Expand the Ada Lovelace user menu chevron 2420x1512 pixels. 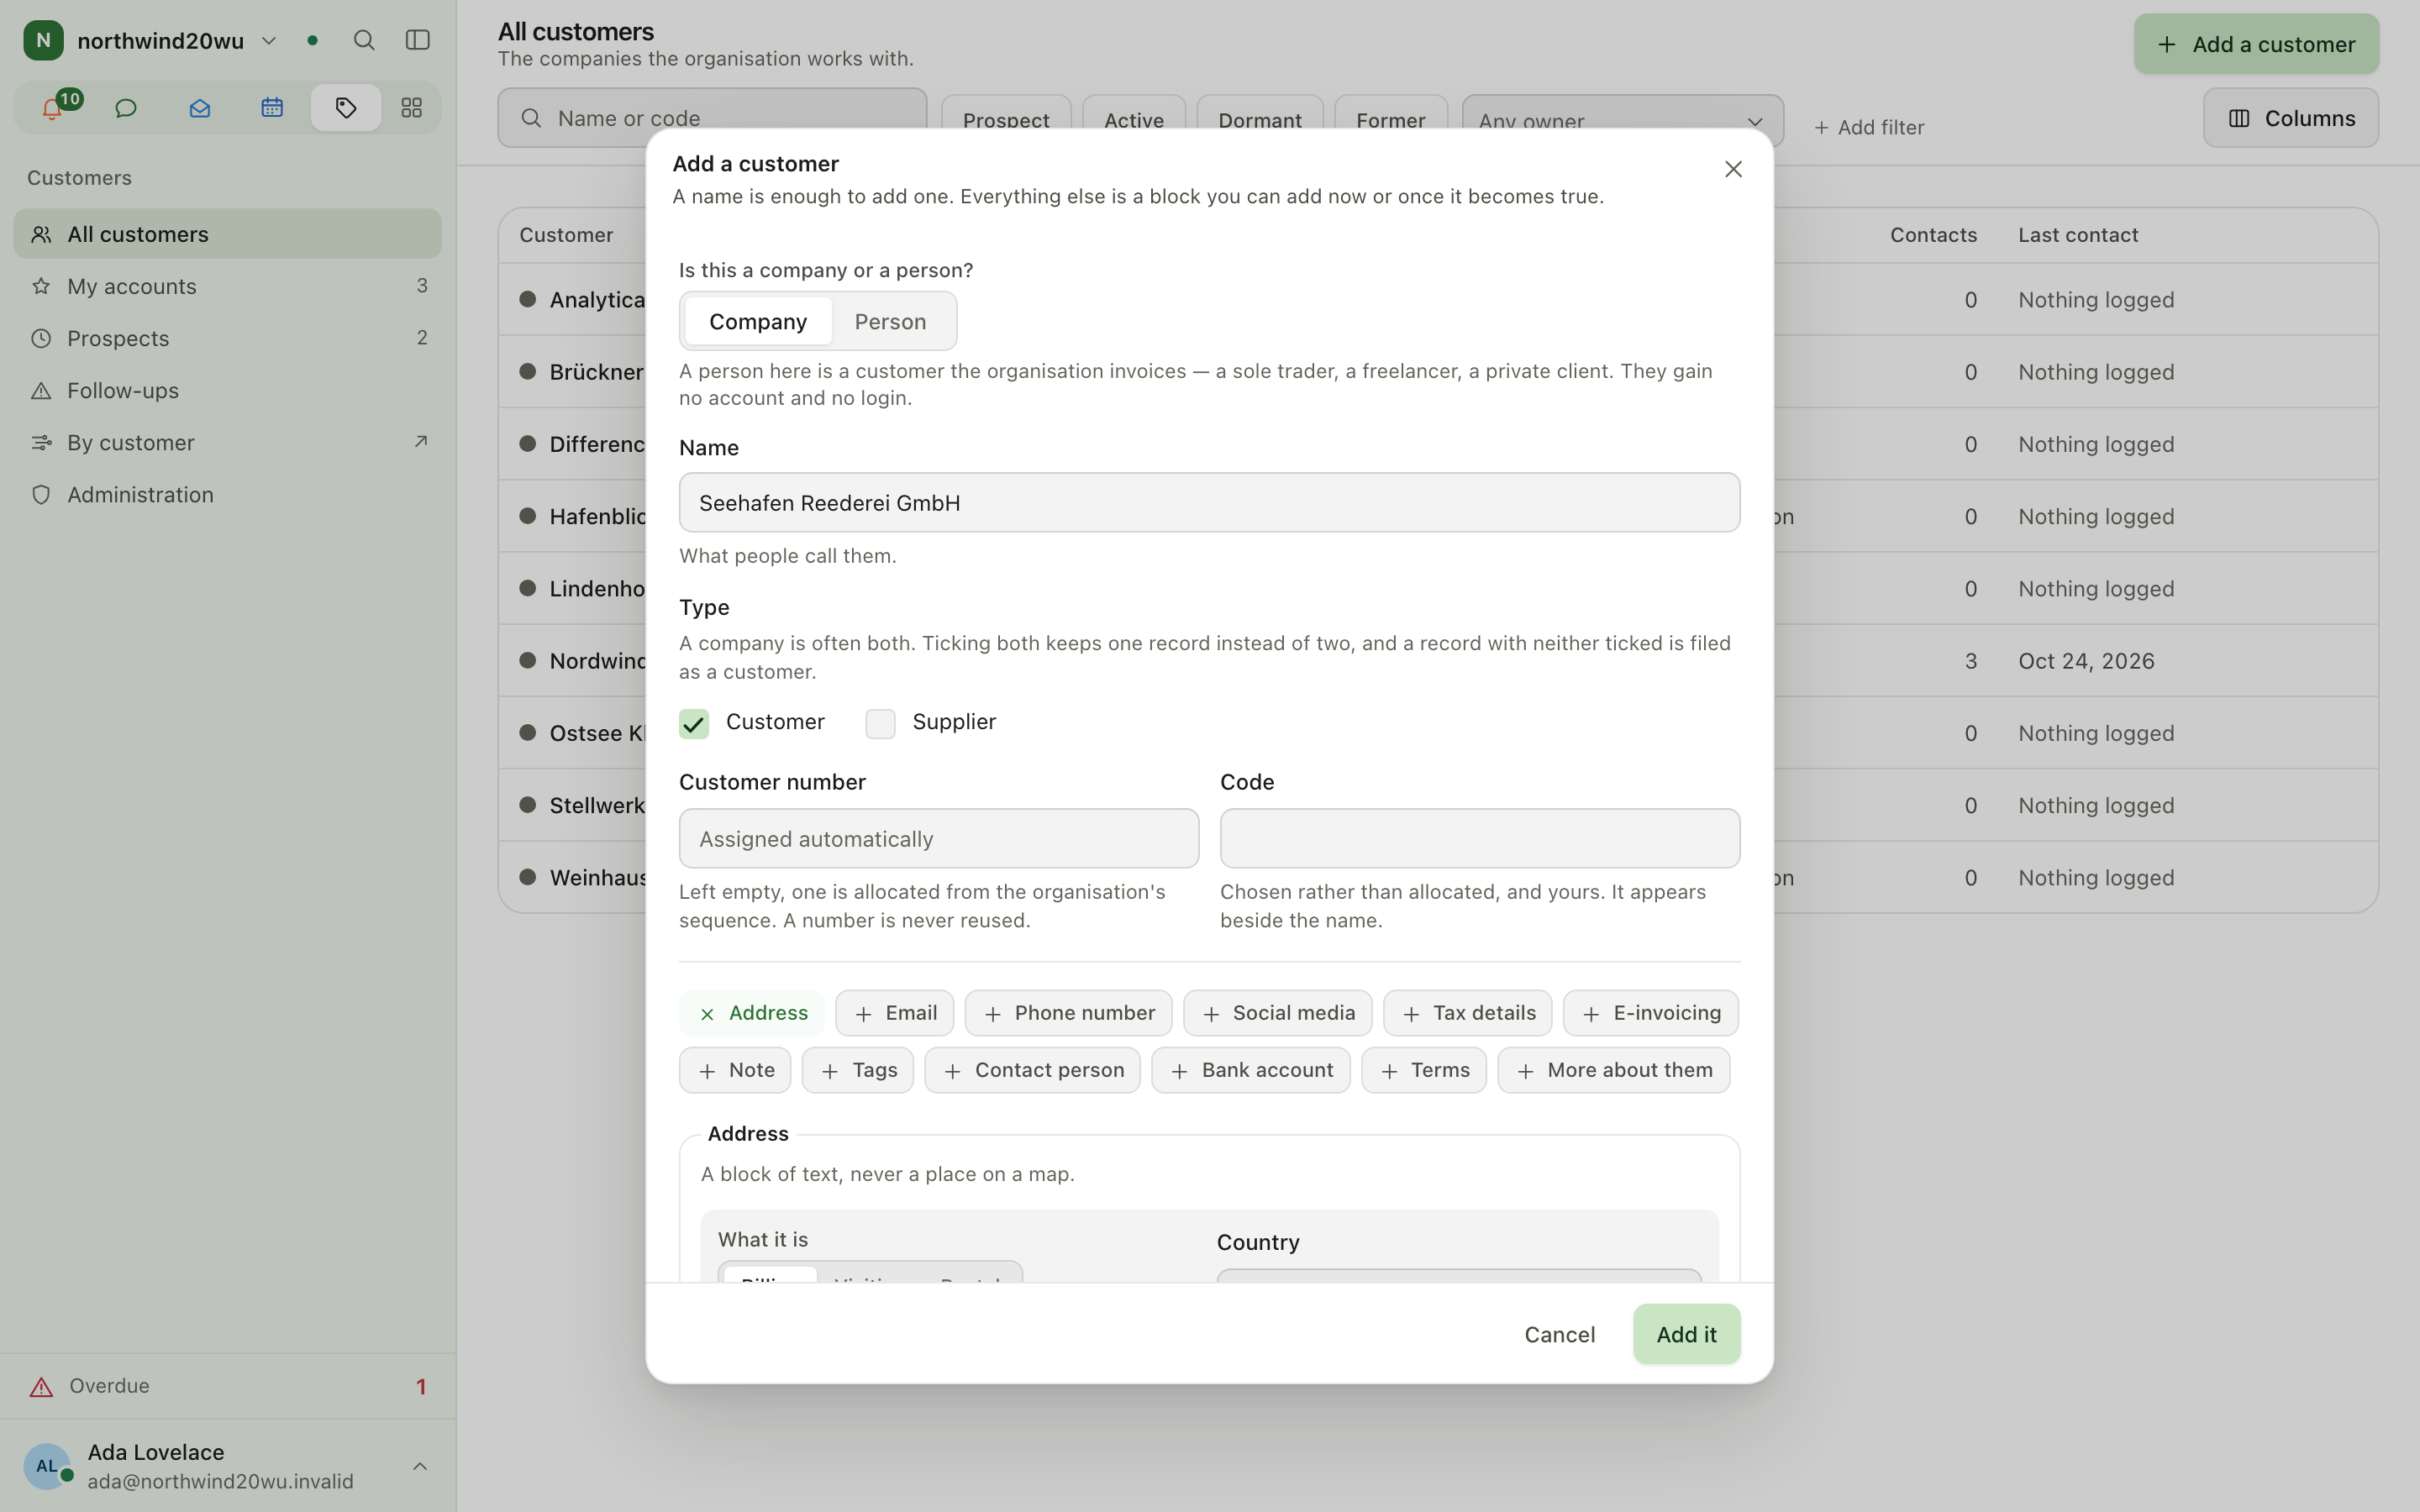point(420,1466)
